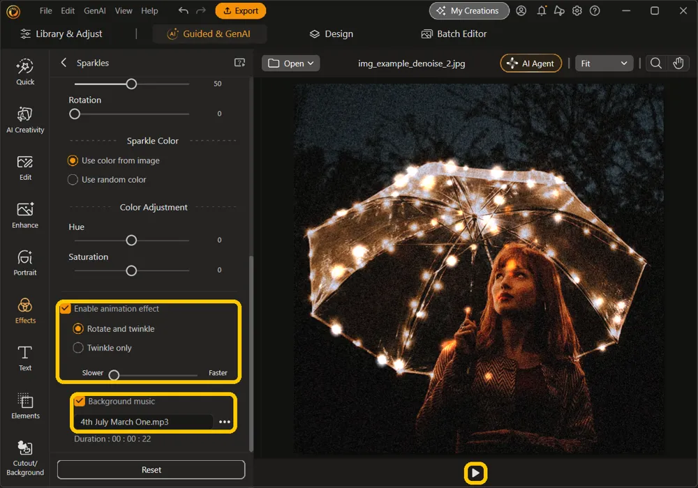
Task: Open the GenAI menu
Action: tap(95, 10)
